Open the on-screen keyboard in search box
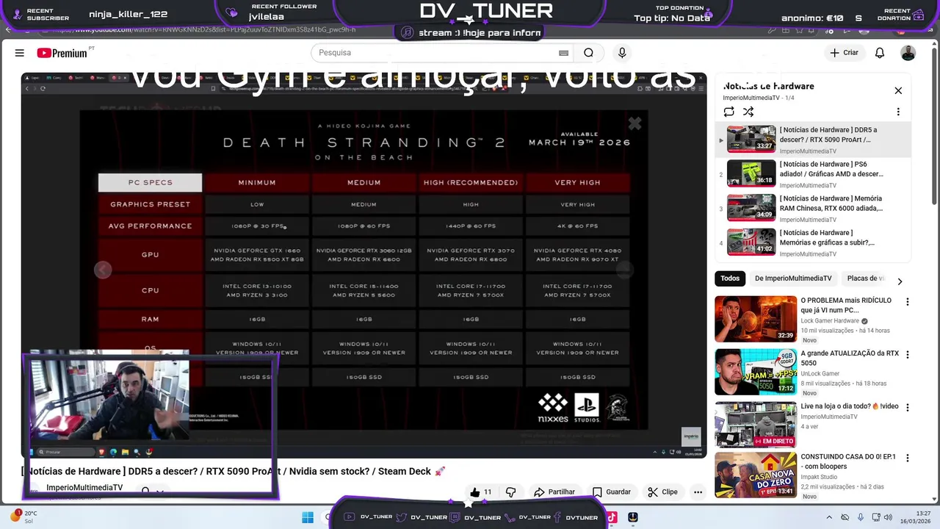Viewport: 940px width, 529px height. click(x=563, y=53)
